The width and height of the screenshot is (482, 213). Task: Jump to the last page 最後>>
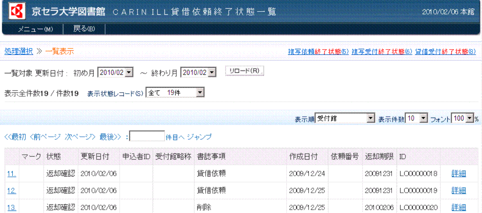pyautogui.click(x=110, y=137)
